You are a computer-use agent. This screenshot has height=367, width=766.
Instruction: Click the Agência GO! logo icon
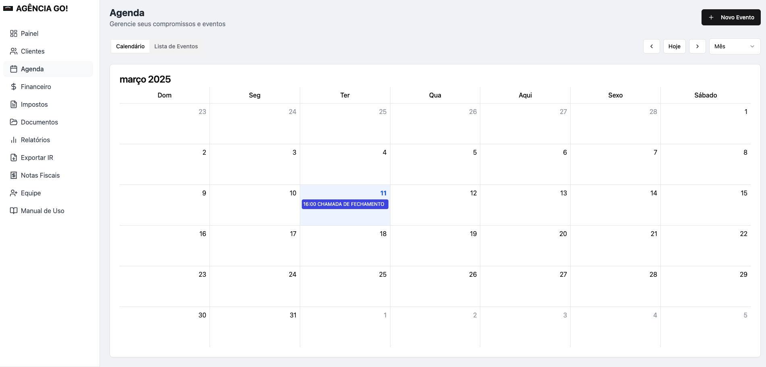[x=8, y=8]
